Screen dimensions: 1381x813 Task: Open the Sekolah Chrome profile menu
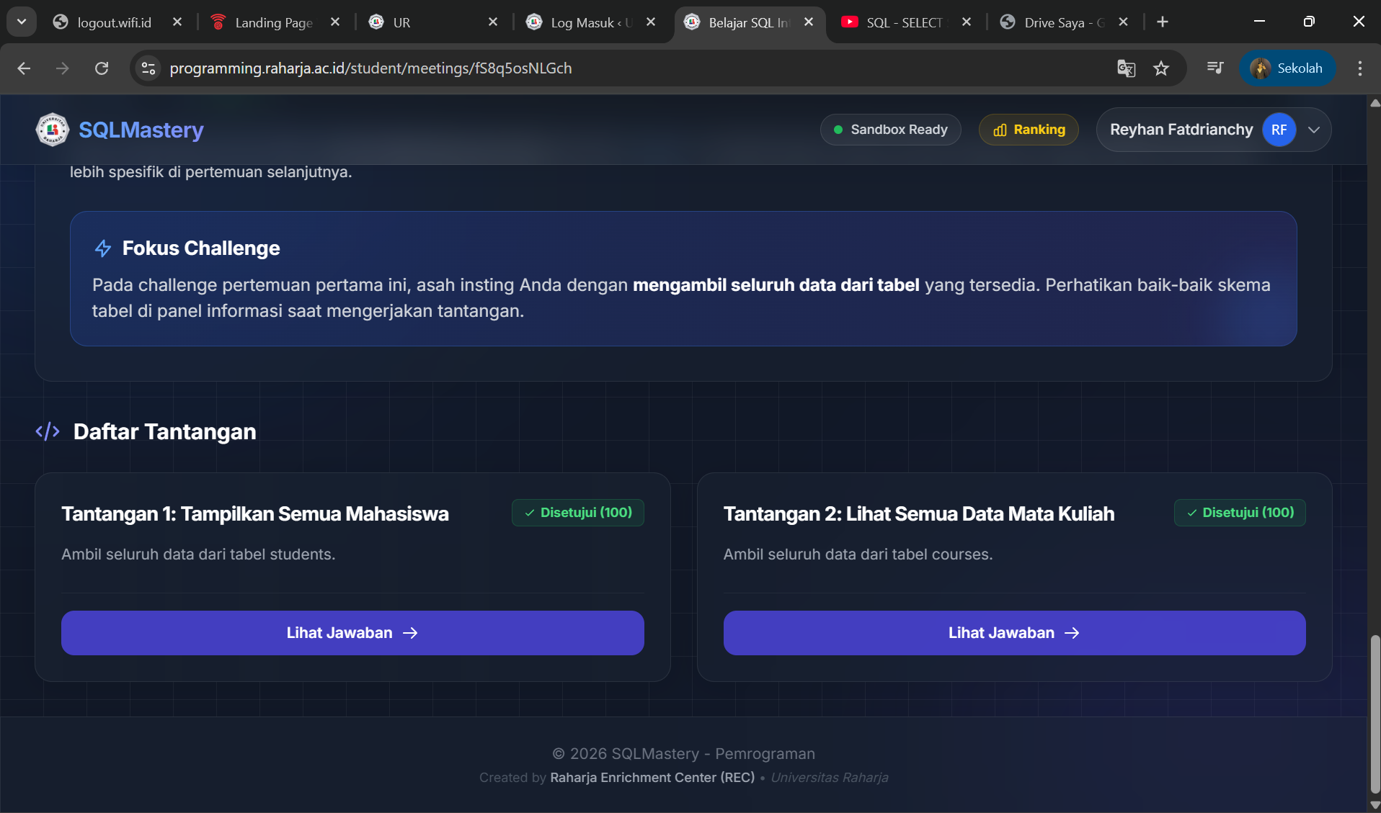click(x=1287, y=68)
